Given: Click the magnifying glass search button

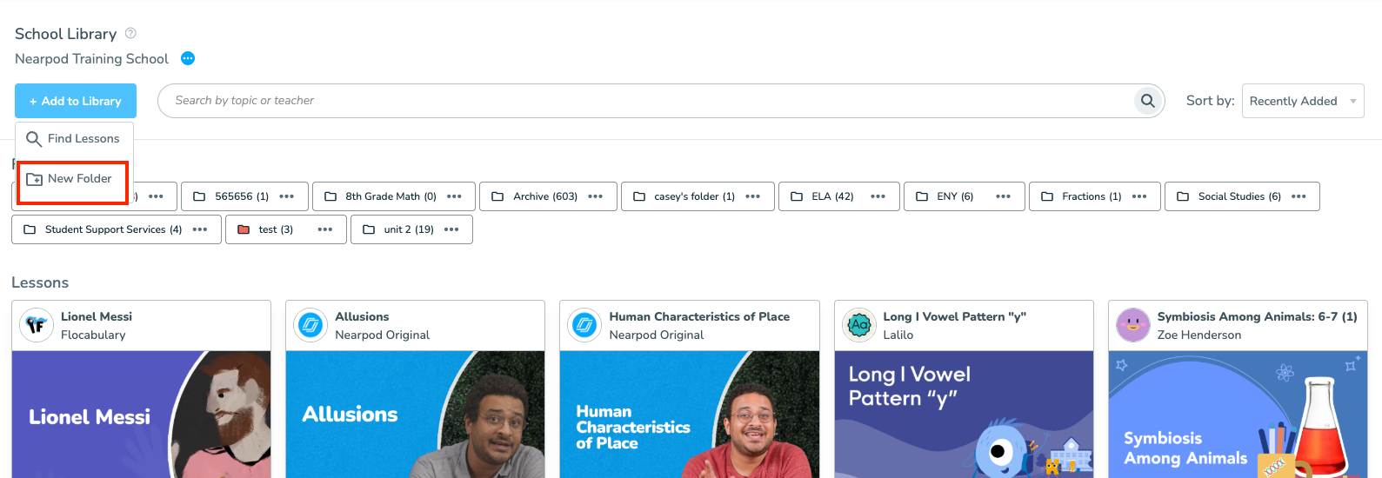Looking at the screenshot, I should coord(1148,101).
